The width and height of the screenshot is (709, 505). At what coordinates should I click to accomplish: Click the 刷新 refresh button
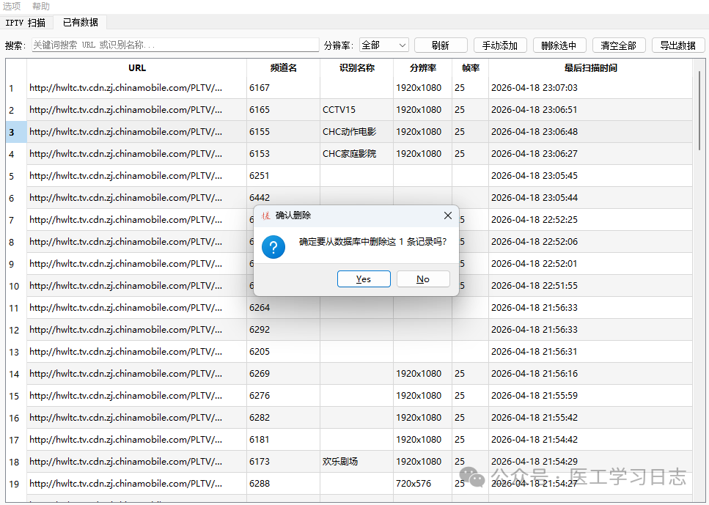[439, 45]
